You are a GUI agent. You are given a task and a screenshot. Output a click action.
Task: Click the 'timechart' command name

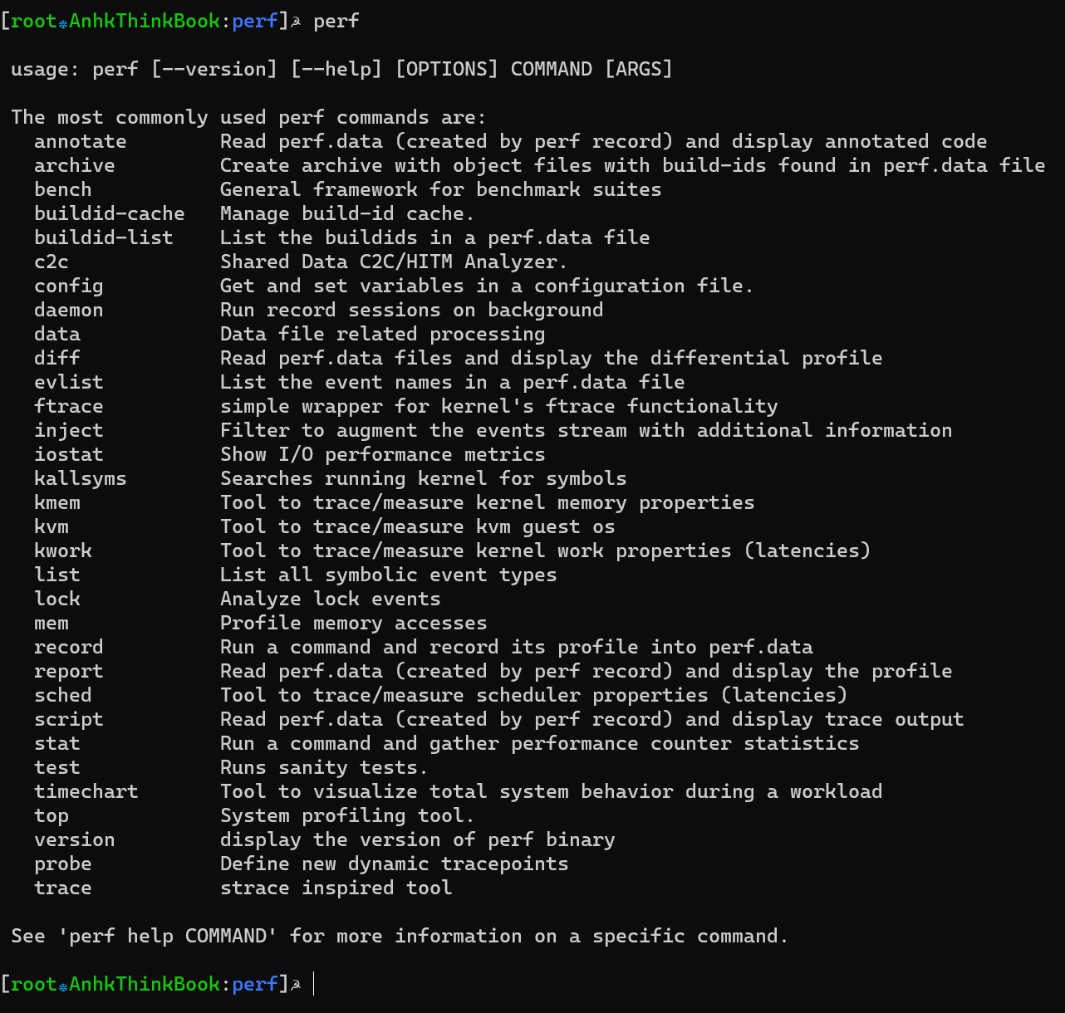(86, 792)
